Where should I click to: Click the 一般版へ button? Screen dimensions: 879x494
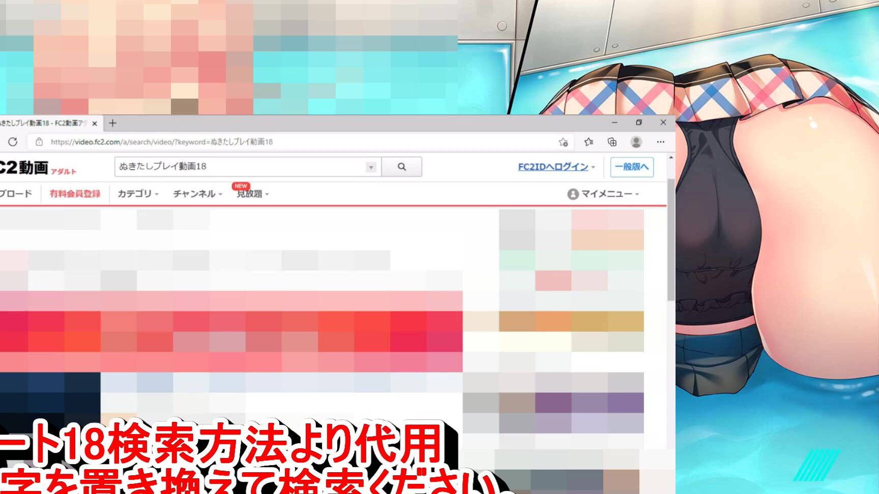pos(631,167)
